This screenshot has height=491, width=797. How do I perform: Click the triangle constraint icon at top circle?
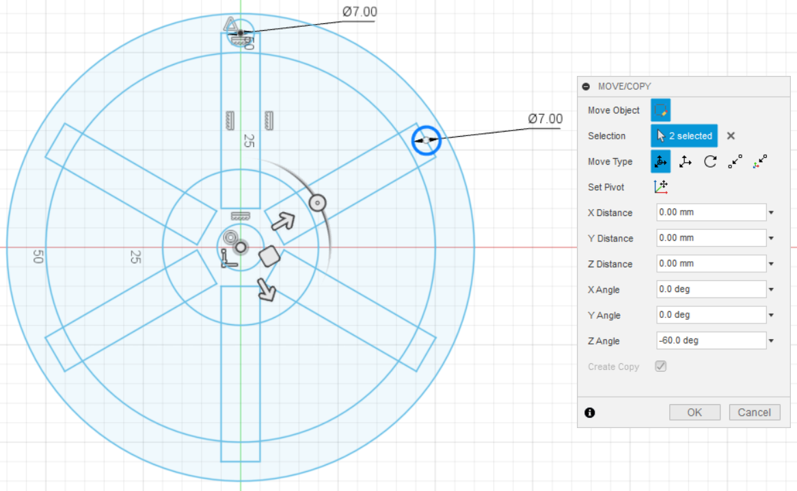(x=230, y=24)
